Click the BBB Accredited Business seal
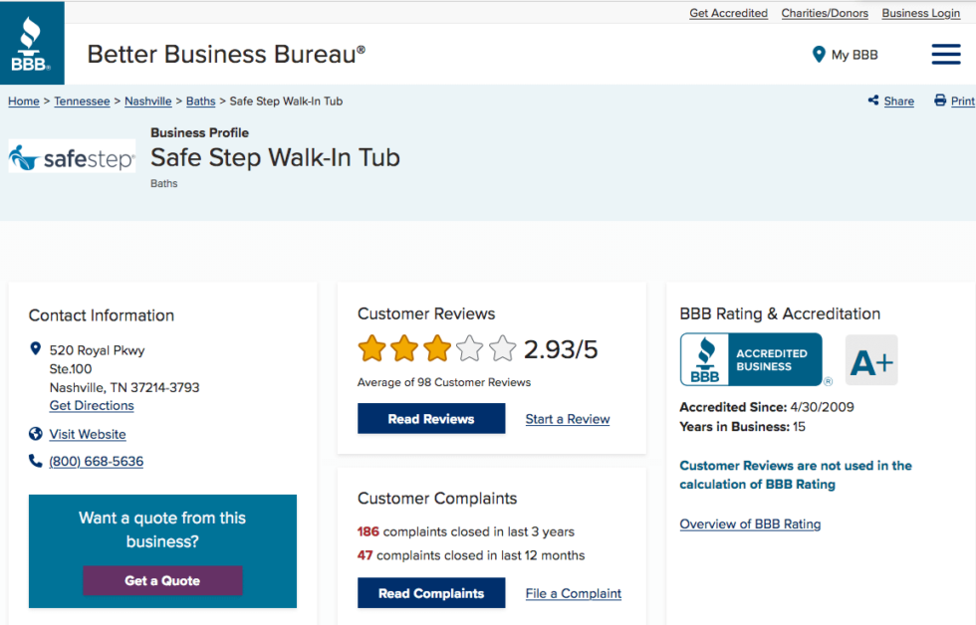The width and height of the screenshot is (976, 625). pos(750,359)
